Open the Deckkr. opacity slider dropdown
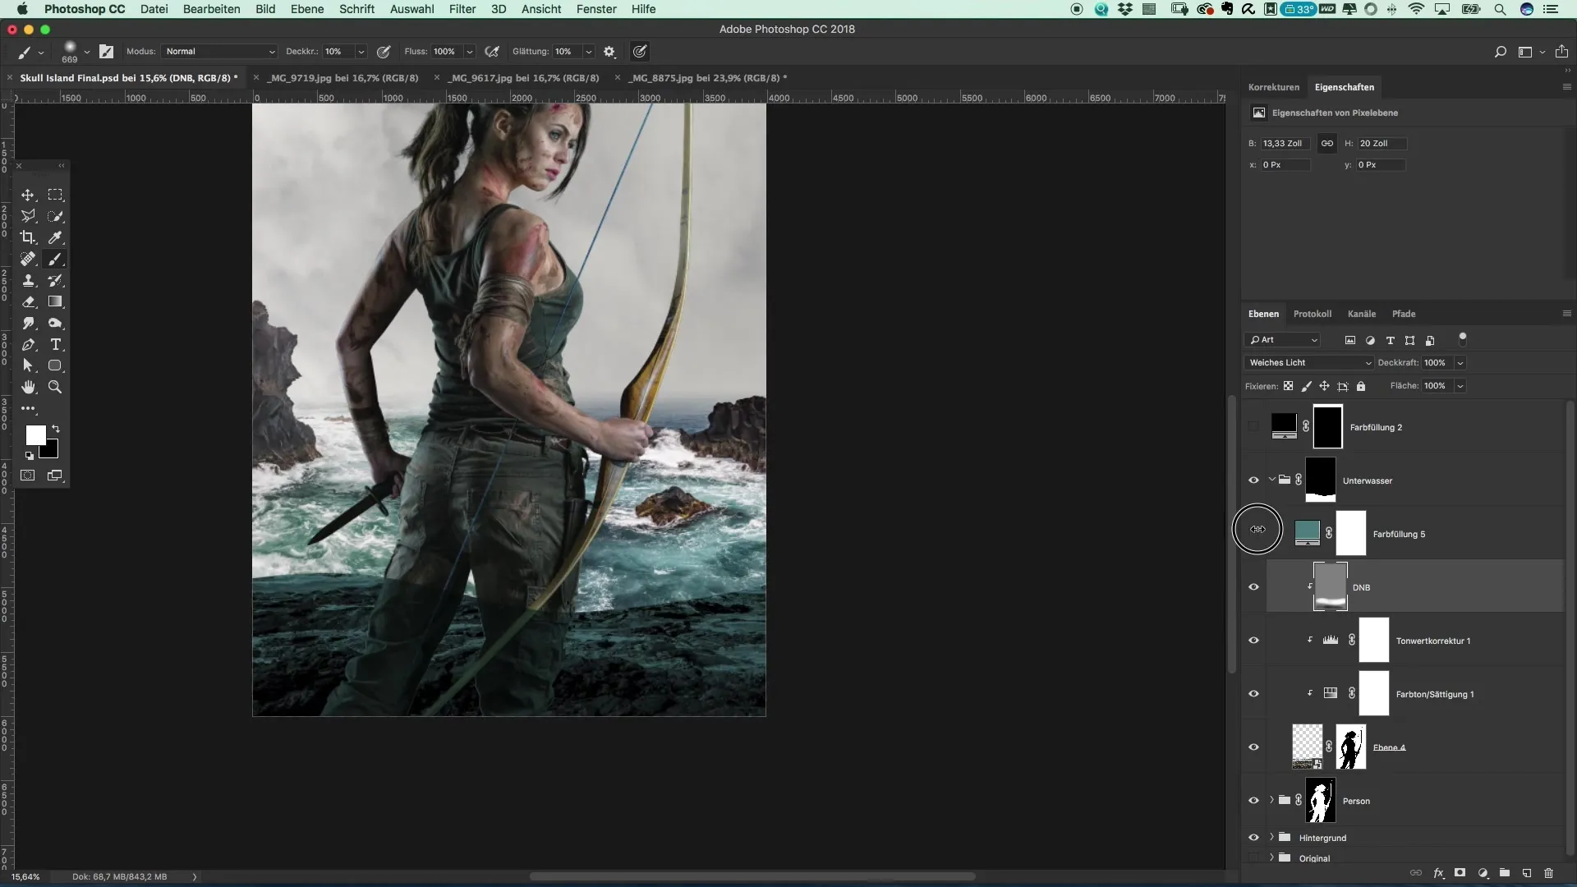Image resolution: width=1577 pixels, height=887 pixels. (x=361, y=51)
